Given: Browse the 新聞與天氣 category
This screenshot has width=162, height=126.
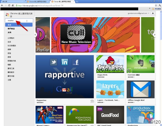Looking at the screenshot, I should click(x=12, y=61).
